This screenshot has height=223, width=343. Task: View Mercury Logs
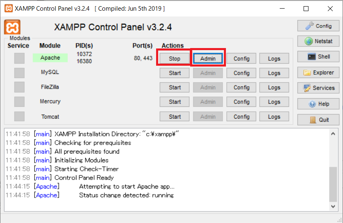pos(274,102)
